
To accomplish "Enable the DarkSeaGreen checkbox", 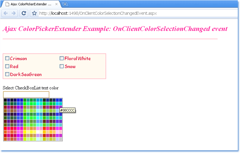I will (x=7, y=74).
